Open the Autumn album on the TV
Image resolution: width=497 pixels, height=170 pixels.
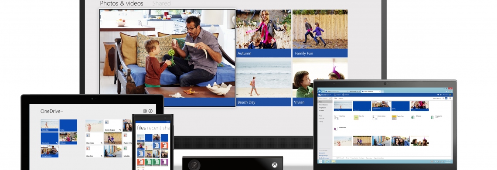[x=264, y=33]
